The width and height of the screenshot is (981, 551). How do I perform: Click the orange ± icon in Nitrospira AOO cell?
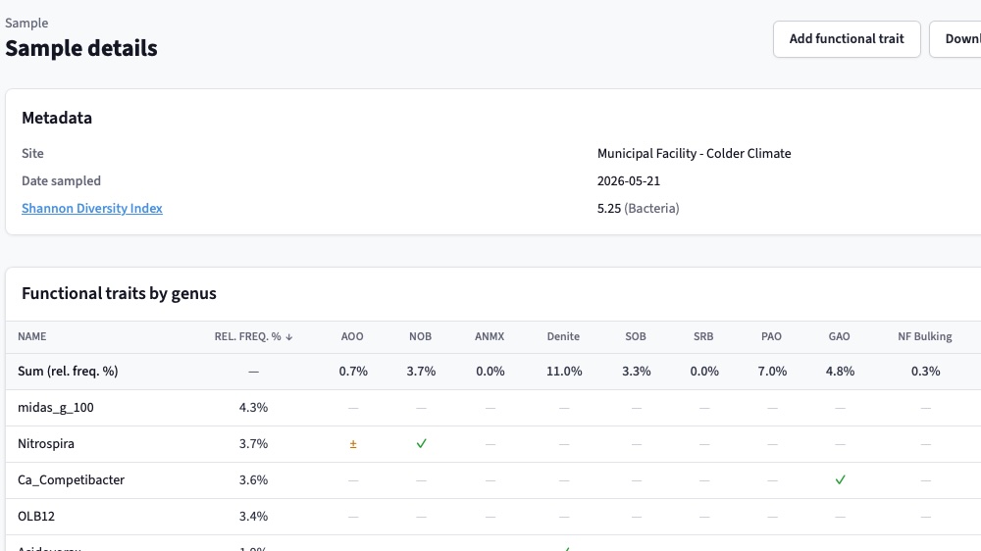click(353, 444)
